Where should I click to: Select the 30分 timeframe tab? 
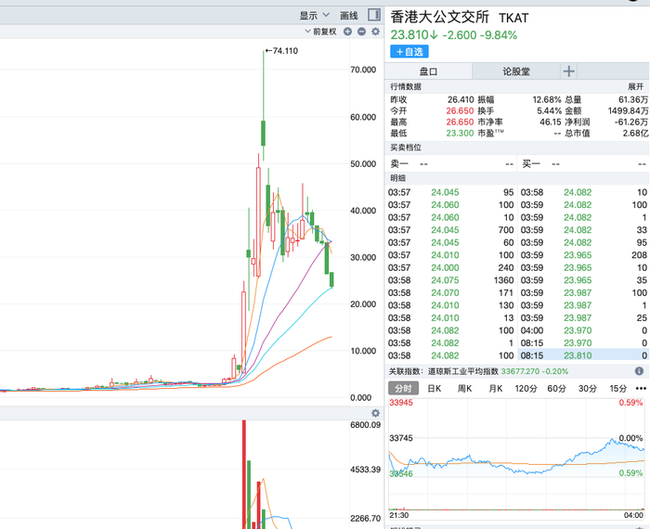pyautogui.click(x=588, y=389)
